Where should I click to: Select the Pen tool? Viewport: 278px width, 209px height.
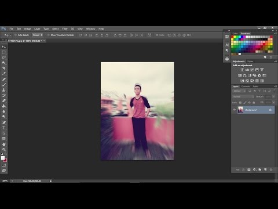click(x=4, y=122)
